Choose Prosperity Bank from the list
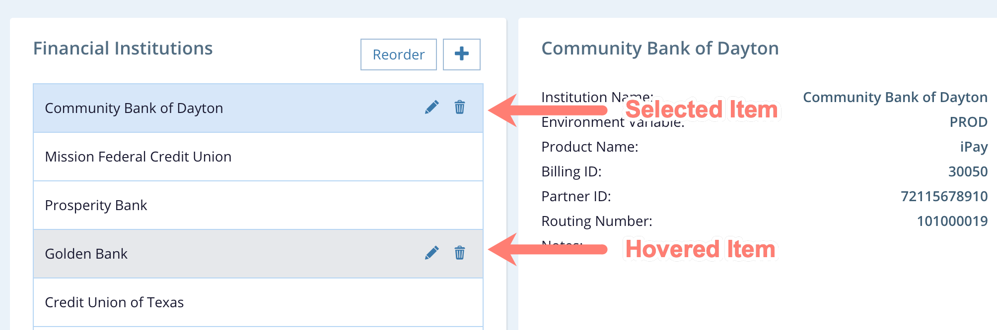The width and height of the screenshot is (997, 330). pos(96,205)
